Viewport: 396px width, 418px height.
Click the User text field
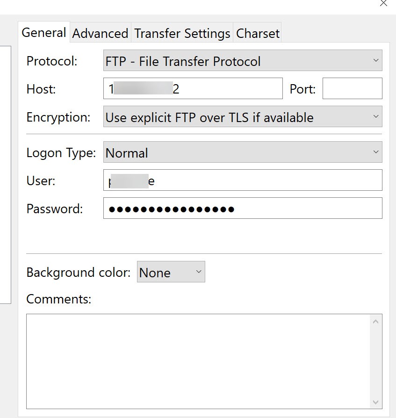pyautogui.click(x=242, y=180)
